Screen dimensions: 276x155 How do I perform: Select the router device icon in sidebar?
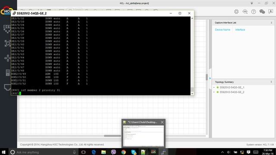click(8, 43)
